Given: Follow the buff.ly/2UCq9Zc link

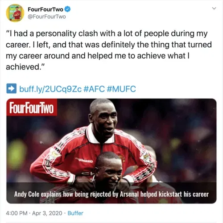Looking at the screenshot, I should click(50, 89).
